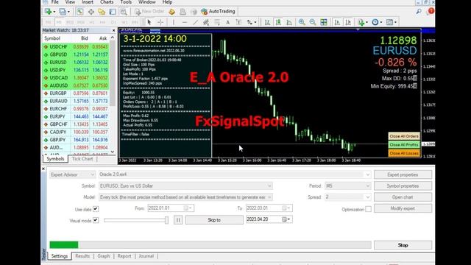Open the File menu
Screen dimensions: 471x265
point(55,2)
